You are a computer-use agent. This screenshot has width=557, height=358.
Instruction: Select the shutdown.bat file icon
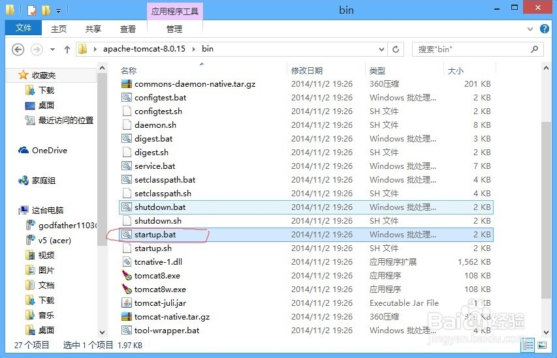tap(127, 207)
